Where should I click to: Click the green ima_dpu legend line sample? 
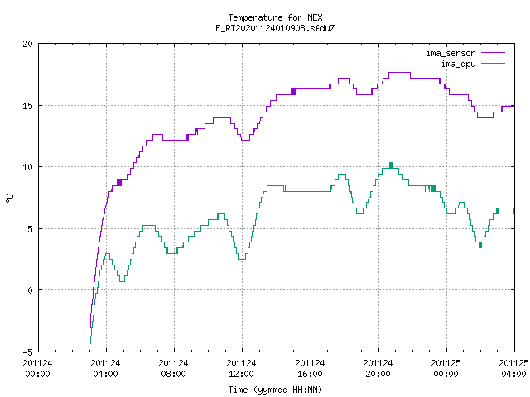coord(494,63)
